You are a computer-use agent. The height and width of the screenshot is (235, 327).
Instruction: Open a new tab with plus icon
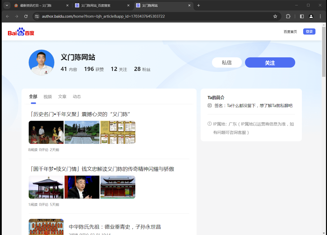click(x=198, y=5)
